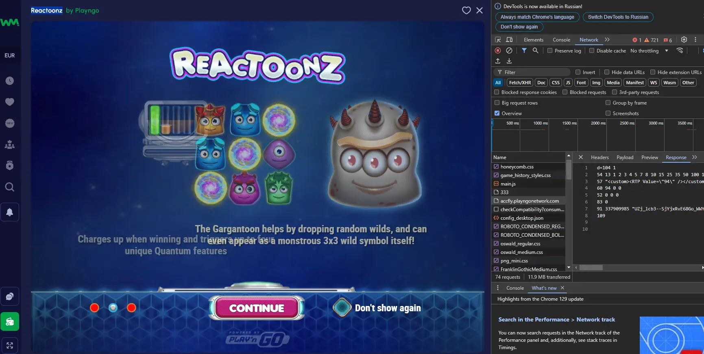Export HAR file download icon

[x=509, y=61]
